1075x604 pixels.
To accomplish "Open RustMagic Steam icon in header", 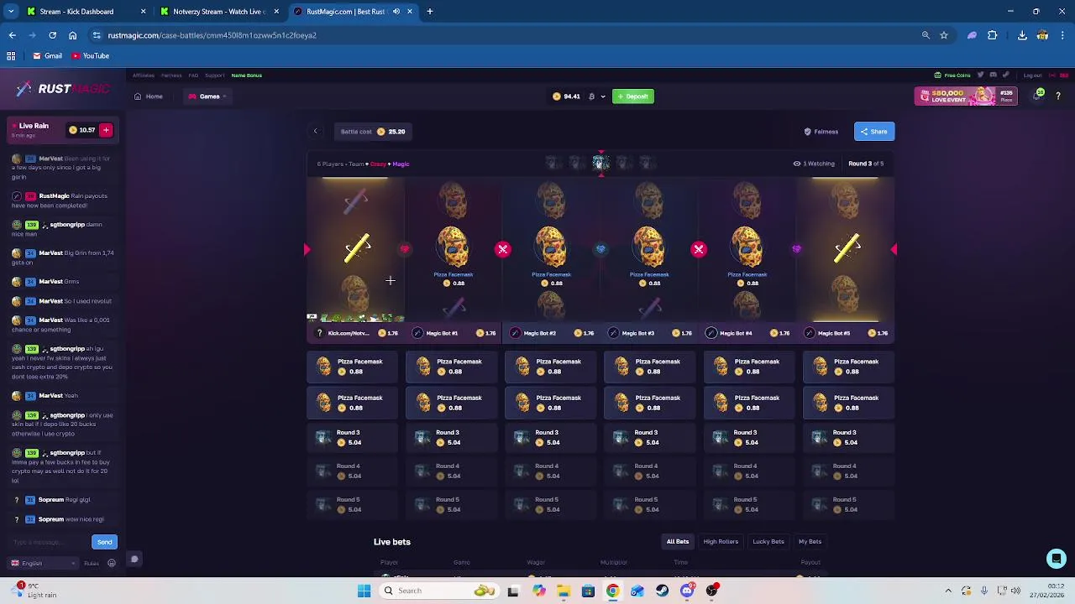I will (x=1005, y=75).
